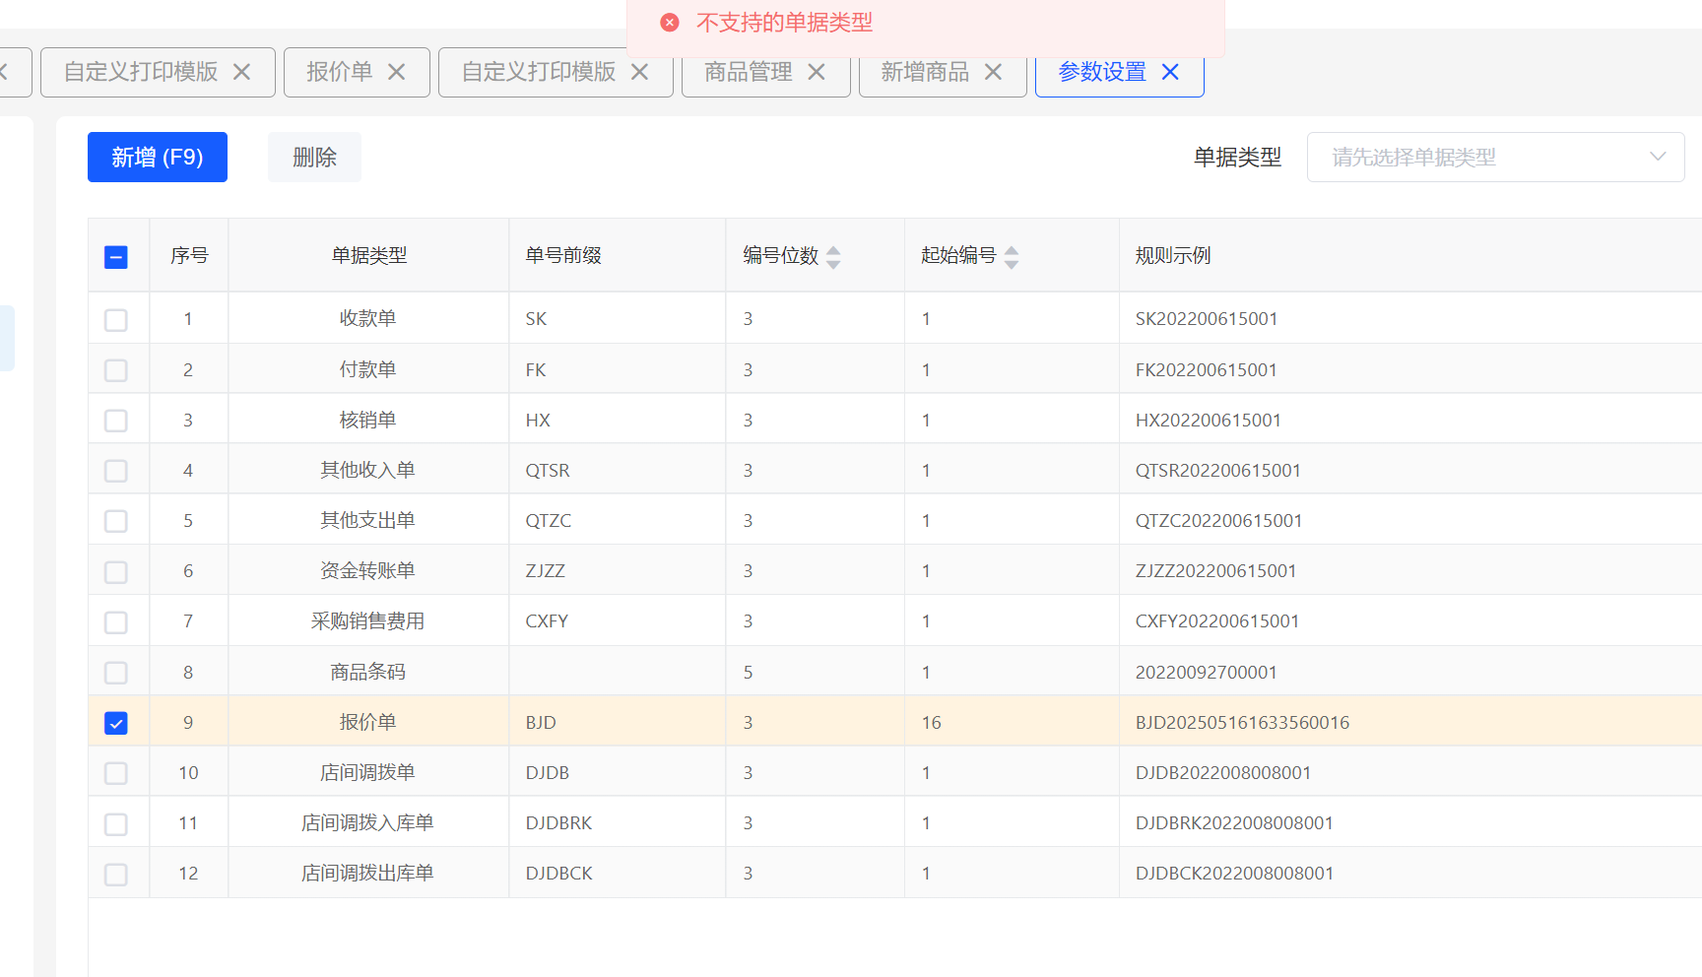Viewport: 1702px width, 977px height.
Task: Select the 其他收入单 cell
Action: click(368, 470)
